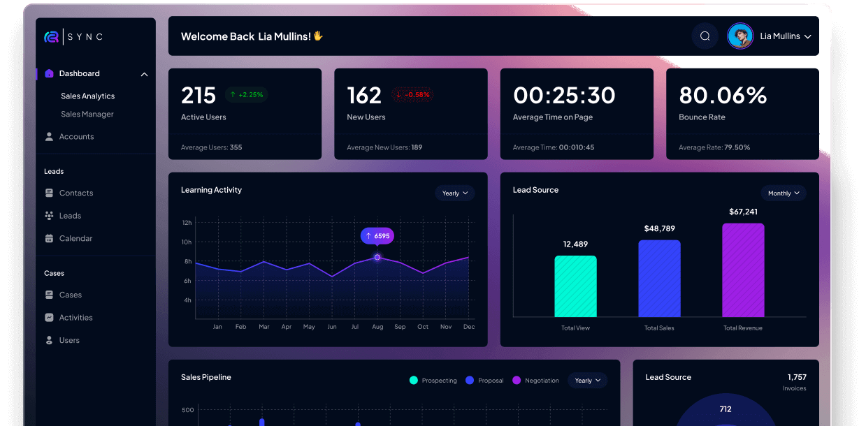This screenshot has height=426, width=866.
Task: Open Sales Manager submenu item
Action: point(87,114)
